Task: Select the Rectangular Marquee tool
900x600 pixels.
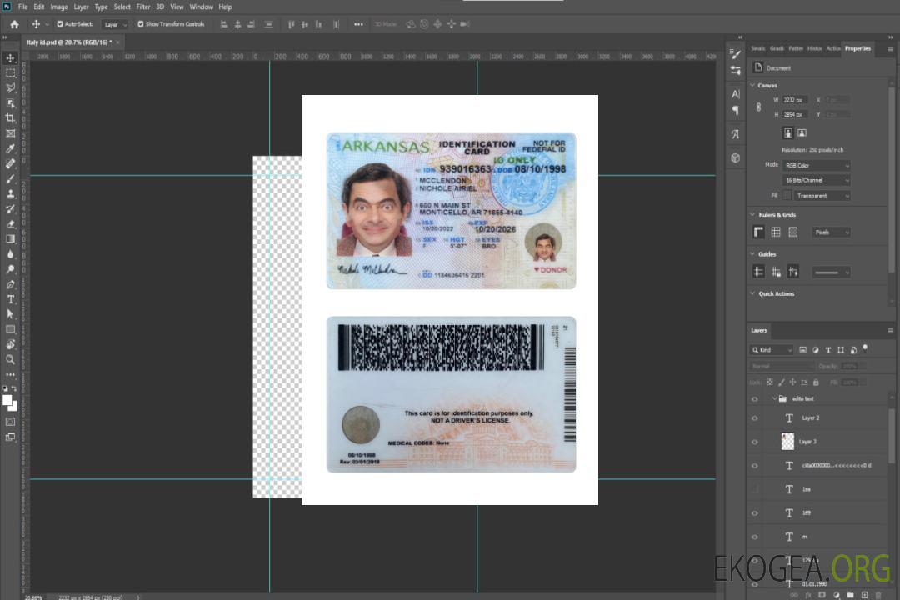Action: click(x=11, y=72)
